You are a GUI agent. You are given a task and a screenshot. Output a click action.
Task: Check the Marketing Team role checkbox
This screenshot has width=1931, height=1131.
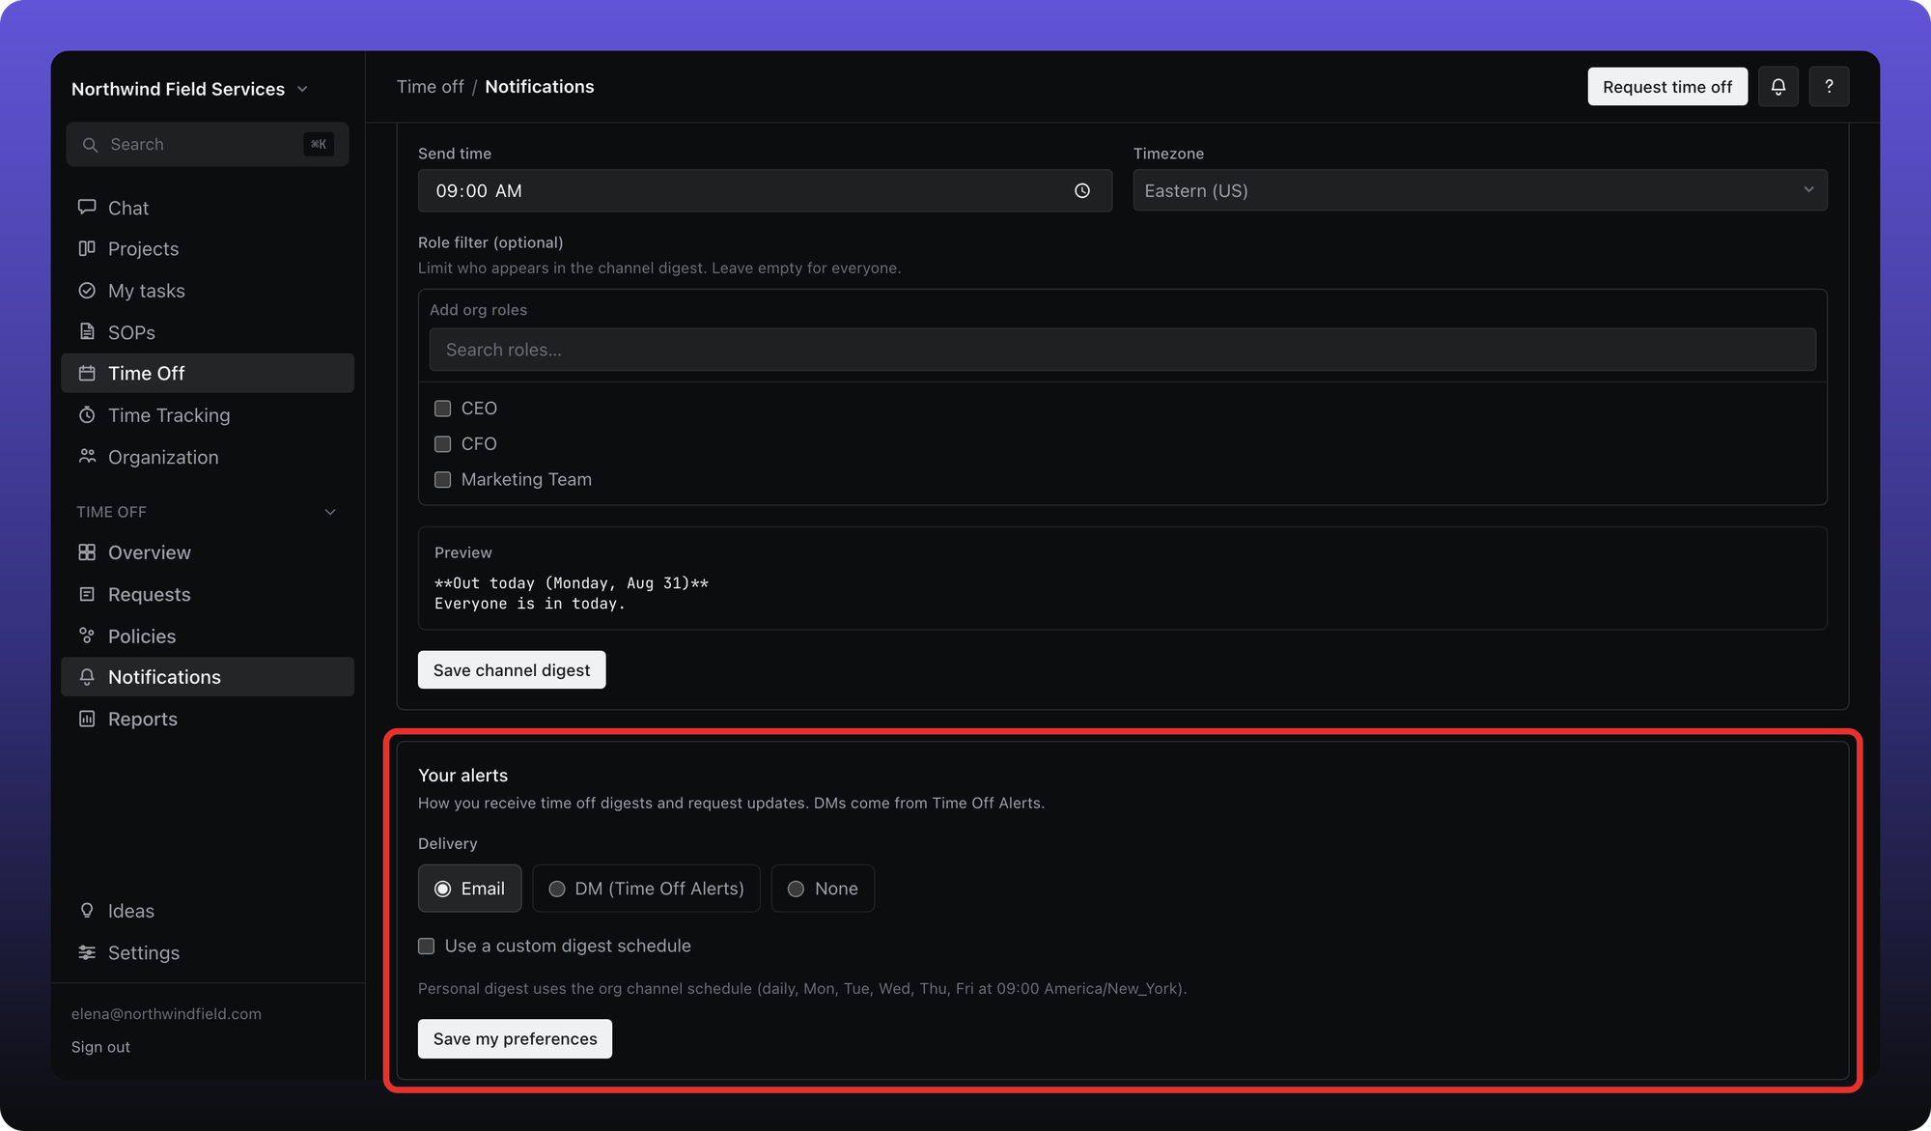tap(443, 480)
